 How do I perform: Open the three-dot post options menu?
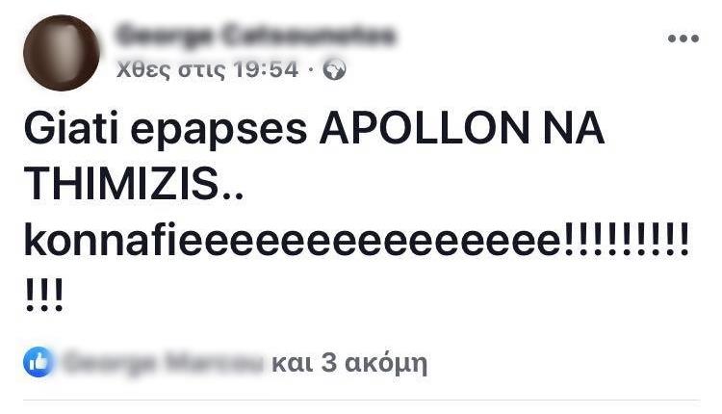tap(683, 39)
